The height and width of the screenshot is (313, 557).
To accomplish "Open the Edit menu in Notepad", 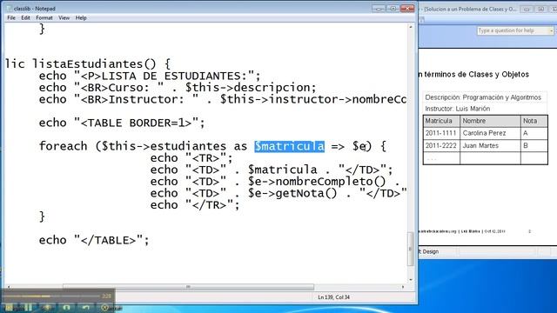I will [x=25, y=17].
